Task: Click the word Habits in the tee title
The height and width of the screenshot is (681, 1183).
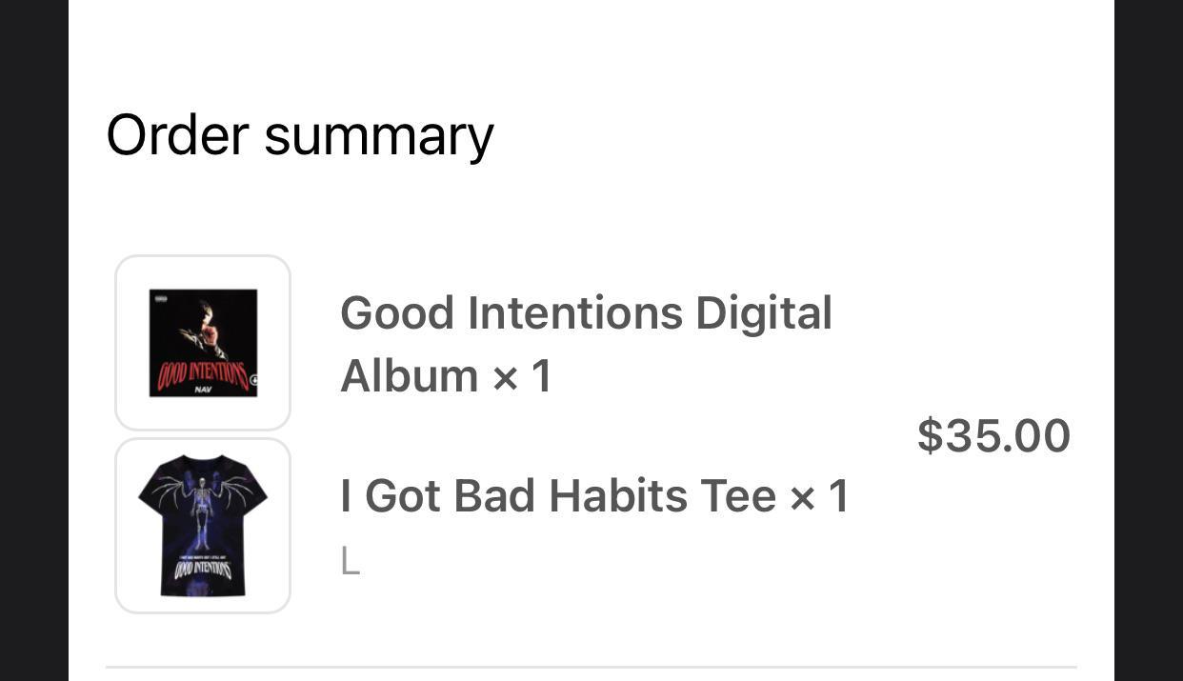Action: (x=619, y=495)
